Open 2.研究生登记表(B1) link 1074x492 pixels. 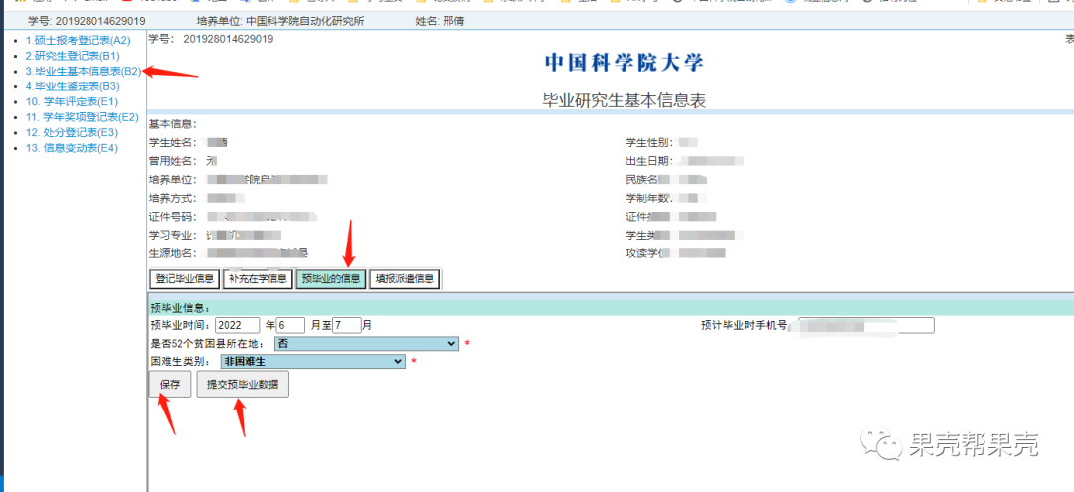coord(73,56)
